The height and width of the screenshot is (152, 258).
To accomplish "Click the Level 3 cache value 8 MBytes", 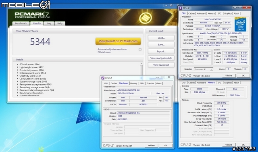I will click(230, 62).
